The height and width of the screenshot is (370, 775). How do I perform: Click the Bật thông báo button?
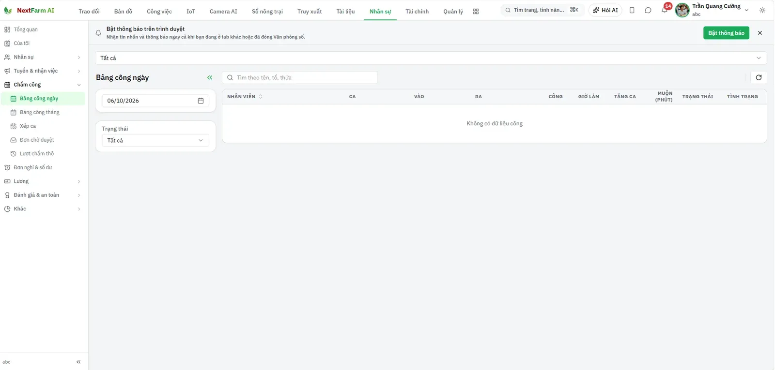coord(726,33)
